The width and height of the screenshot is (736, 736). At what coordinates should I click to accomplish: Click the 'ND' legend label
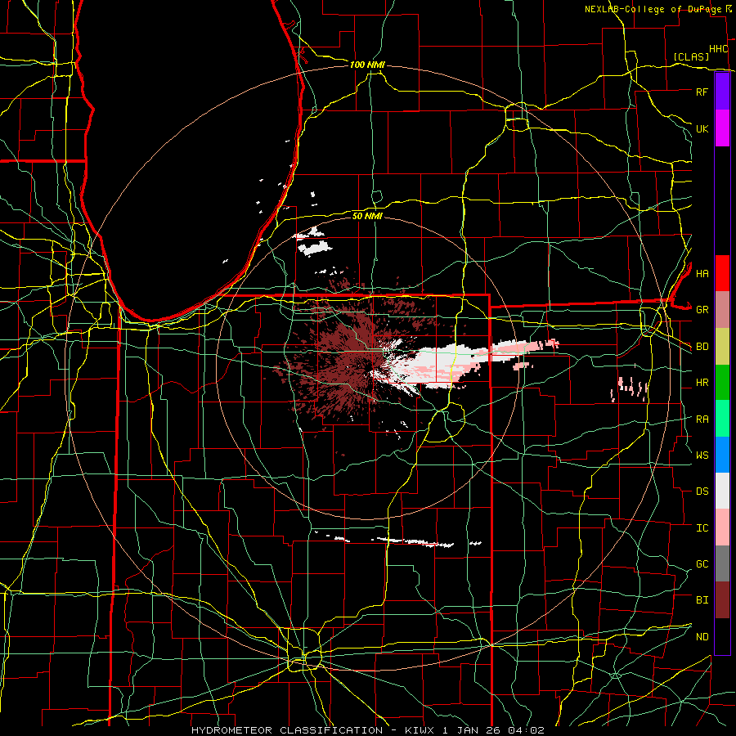coord(702,637)
